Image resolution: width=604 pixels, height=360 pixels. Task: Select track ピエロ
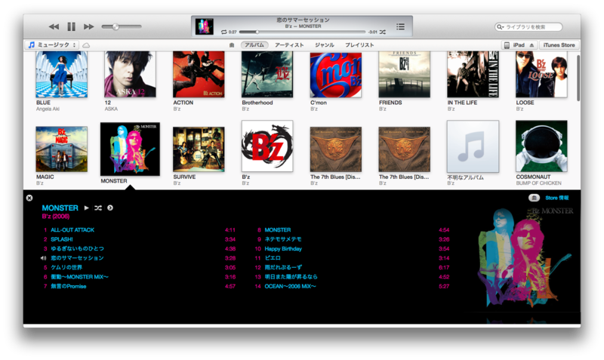pos(273,258)
